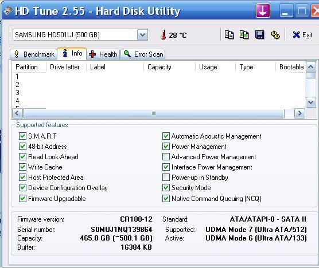
Task: Click the copy screenshot to clipboard icon
Action: click(244, 35)
